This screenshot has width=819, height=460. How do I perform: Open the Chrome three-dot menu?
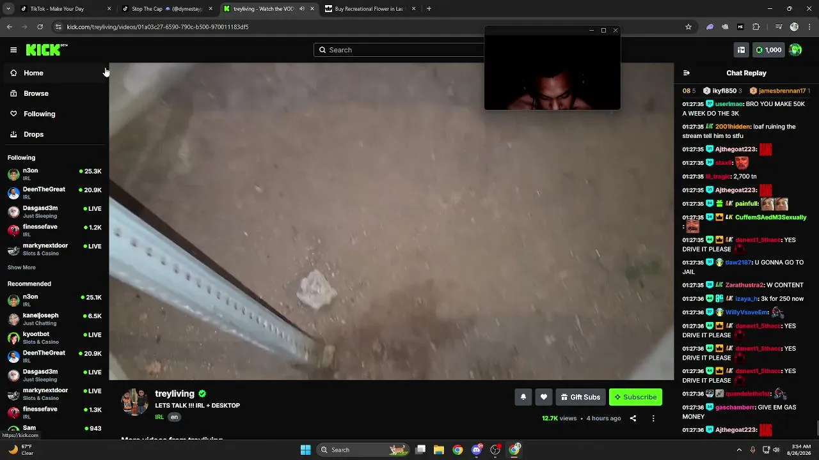tap(809, 27)
